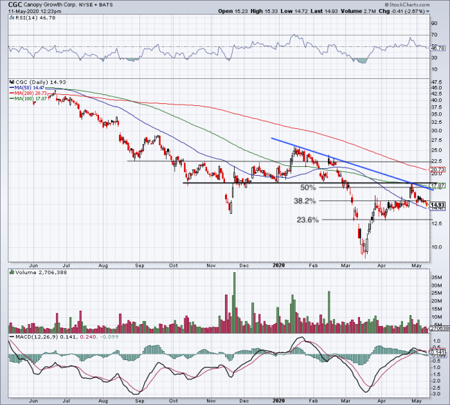The height and width of the screenshot is (405, 450).
Task: Click the 50% Fibonacci retracement label
Action: pyautogui.click(x=308, y=187)
